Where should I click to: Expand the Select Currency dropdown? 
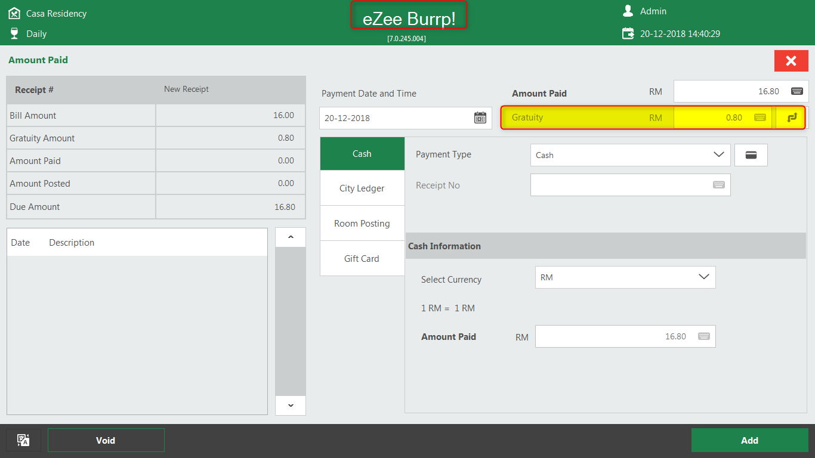(704, 277)
